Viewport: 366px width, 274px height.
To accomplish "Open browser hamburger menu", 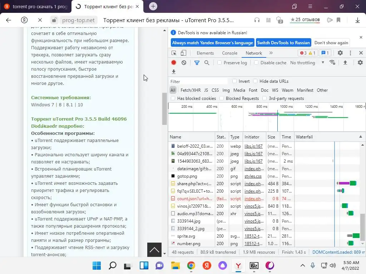I will [x=310, y=6].
